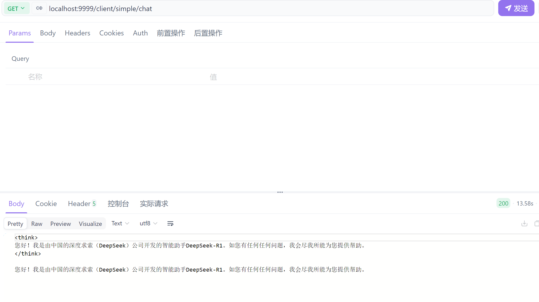This screenshot has width=539, height=302.
Task: Download the response body via download icon
Action: point(524,223)
